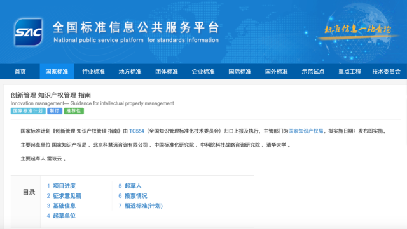Click the platform title 全国标准信息公共服务平台
The height and width of the screenshot is (229, 407).
[x=136, y=27]
